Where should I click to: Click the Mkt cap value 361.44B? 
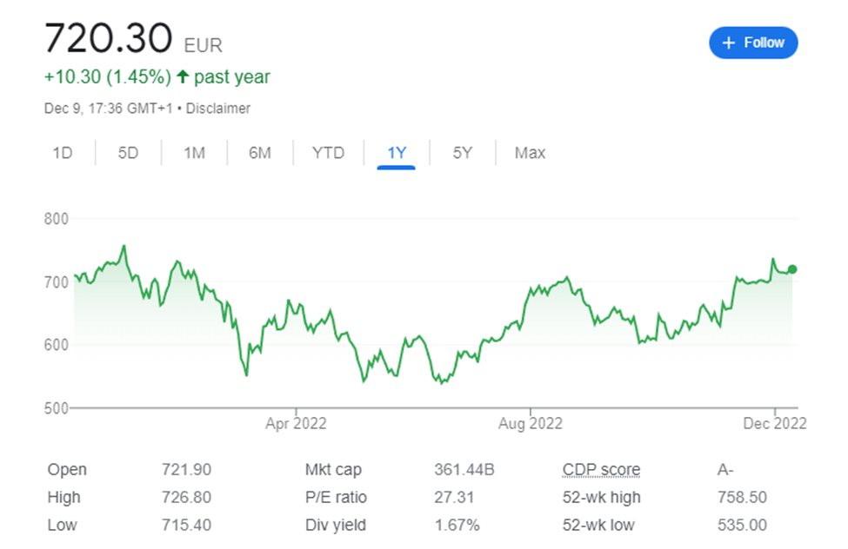click(464, 470)
